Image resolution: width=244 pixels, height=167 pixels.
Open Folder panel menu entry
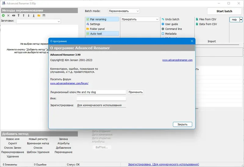(97, 29)
